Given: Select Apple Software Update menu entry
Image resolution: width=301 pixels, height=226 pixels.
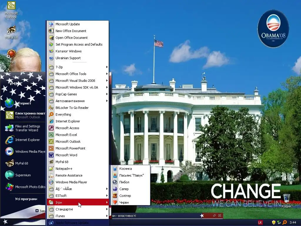Looking at the screenshot, I should [78, 223].
